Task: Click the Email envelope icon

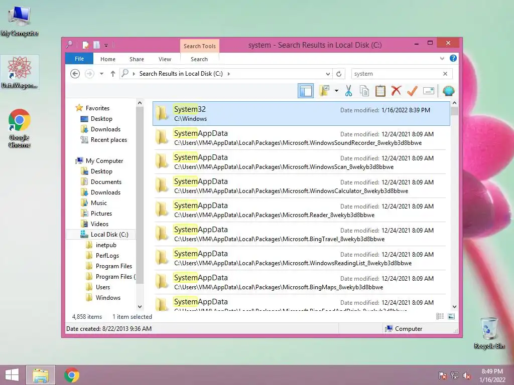Action: [x=429, y=91]
